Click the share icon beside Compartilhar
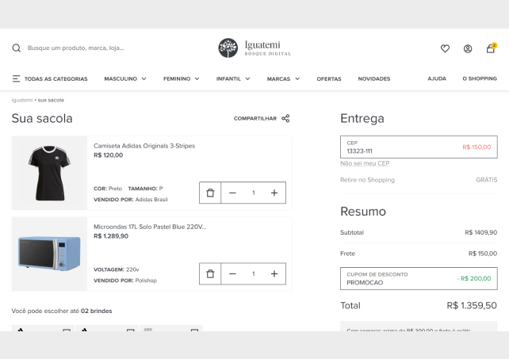This screenshot has height=359, width=509. pyautogui.click(x=285, y=118)
